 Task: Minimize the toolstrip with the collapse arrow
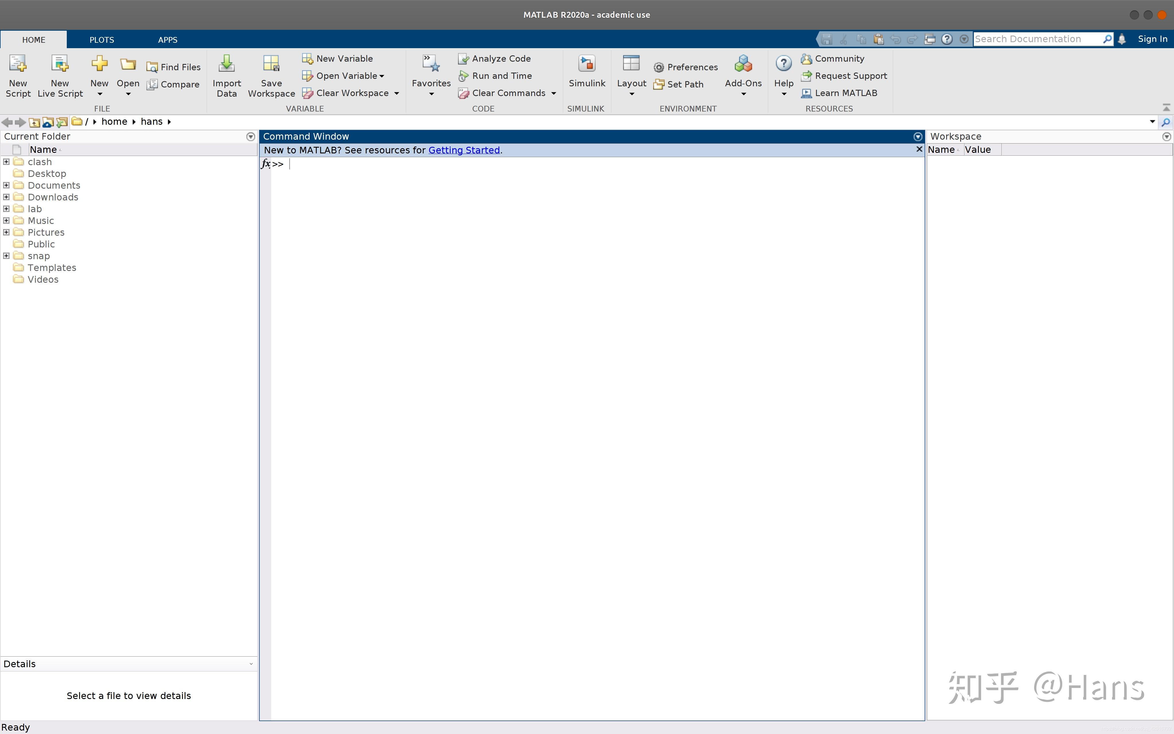pos(1167,107)
